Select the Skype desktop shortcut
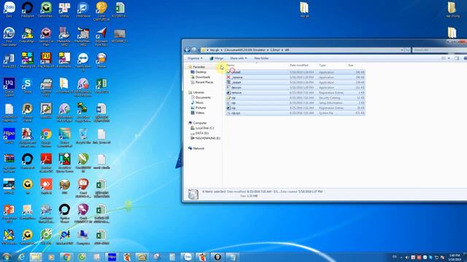Screen dimensions: 467x262 coord(28,86)
